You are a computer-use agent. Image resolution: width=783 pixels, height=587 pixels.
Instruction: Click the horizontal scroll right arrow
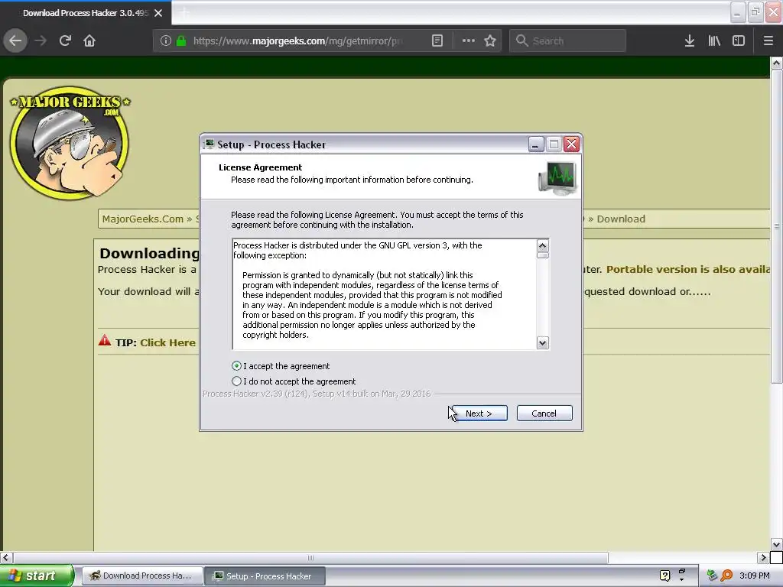click(x=763, y=557)
